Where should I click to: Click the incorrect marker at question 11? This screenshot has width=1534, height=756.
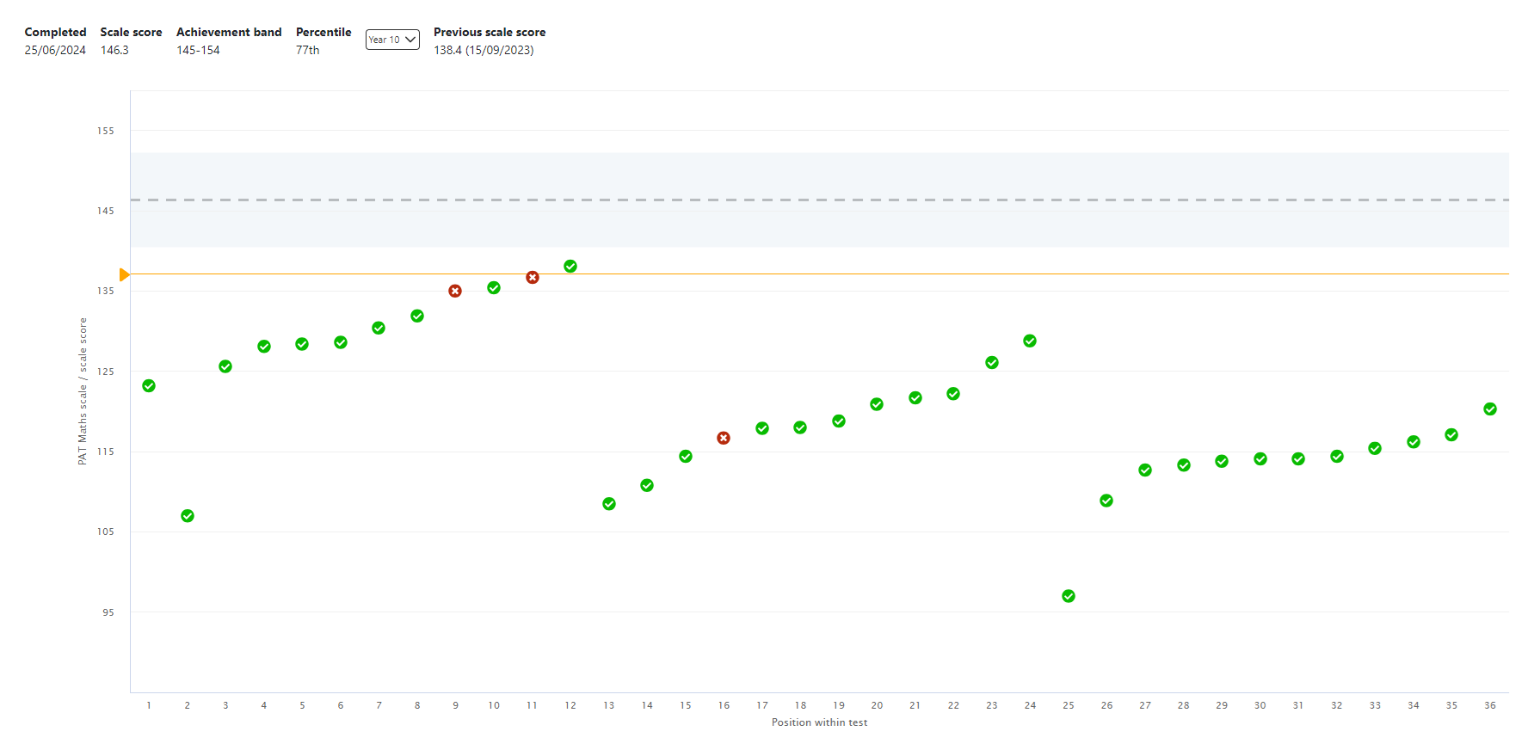click(x=533, y=278)
